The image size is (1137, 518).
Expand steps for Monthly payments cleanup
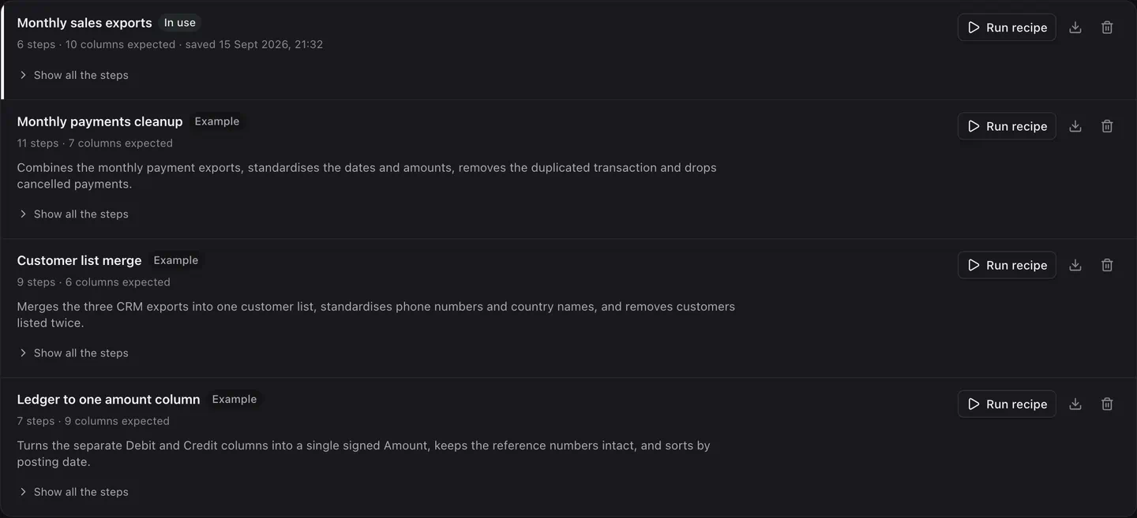73,214
